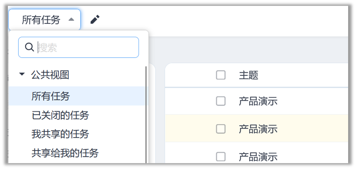
Task: Open the 所有任务 view selector dropdown button
Action: (x=44, y=20)
